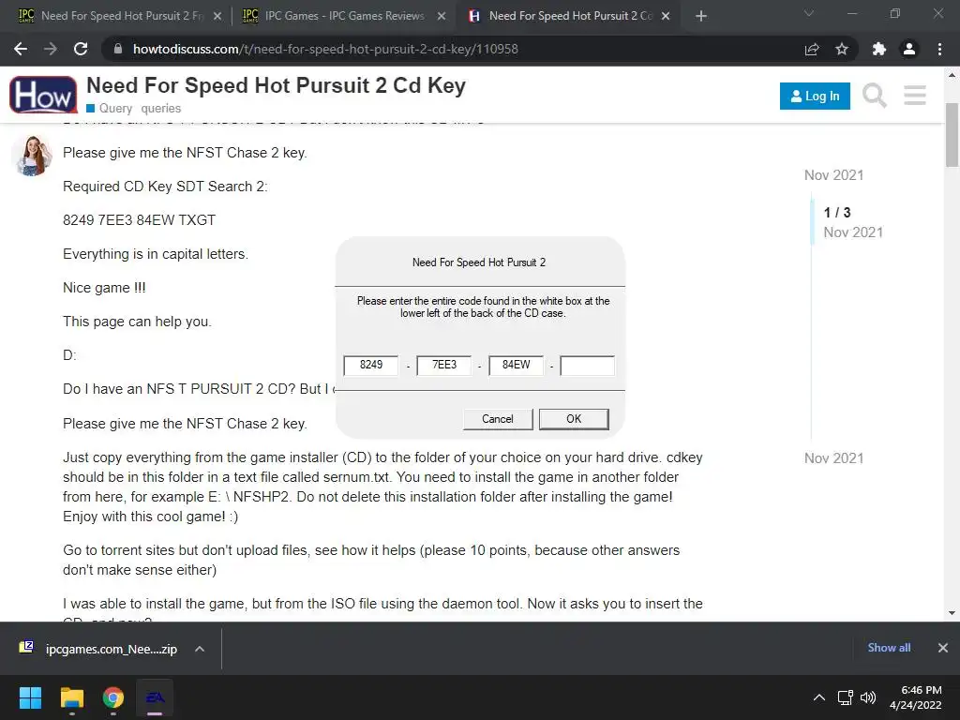Click the third CD key field 84EW

point(517,365)
